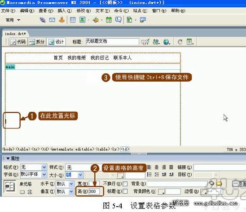Open the 格式 format dropdown
246x212 pixels.
point(44,167)
